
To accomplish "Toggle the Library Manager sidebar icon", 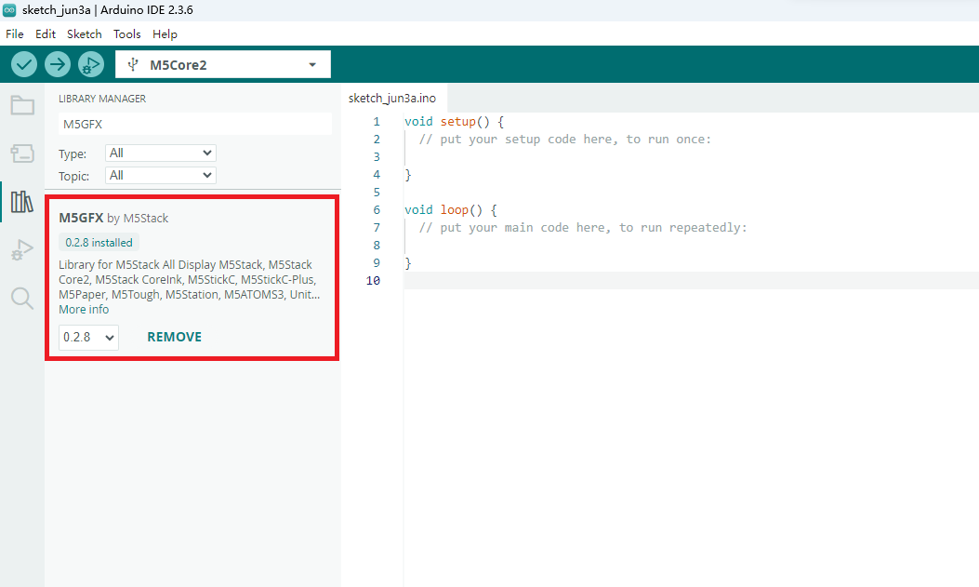I will click(x=22, y=202).
